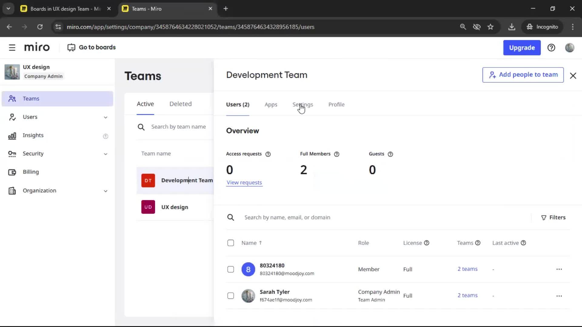Click the Guests info icon

coord(390,154)
